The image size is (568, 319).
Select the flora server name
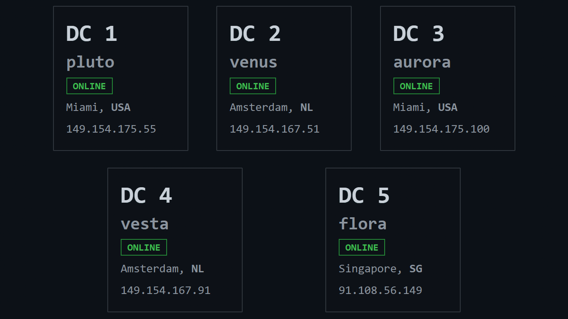pos(363,224)
